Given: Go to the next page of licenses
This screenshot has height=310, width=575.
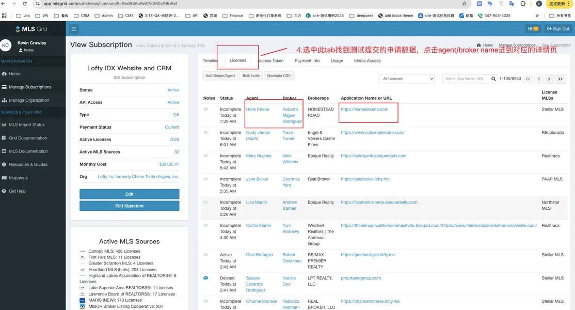Looking at the screenshot, I should coord(549,79).
